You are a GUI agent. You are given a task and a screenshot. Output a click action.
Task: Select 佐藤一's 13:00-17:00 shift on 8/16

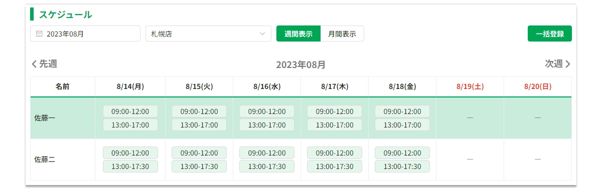[x=267, y=125]
